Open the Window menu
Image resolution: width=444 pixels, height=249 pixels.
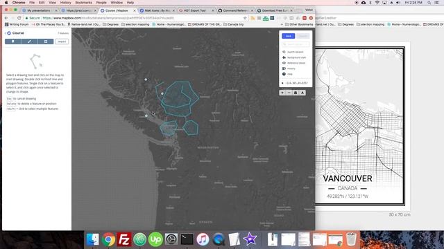pyautogui.click(x=117, y=3)
